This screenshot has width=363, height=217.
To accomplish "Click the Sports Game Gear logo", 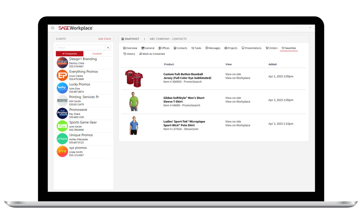I will pyautogui.click(x=62, y=126).
